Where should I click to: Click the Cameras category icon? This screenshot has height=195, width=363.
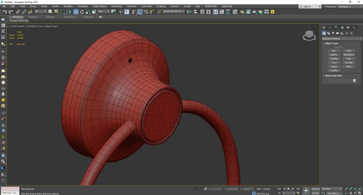[x=338, y=33]
